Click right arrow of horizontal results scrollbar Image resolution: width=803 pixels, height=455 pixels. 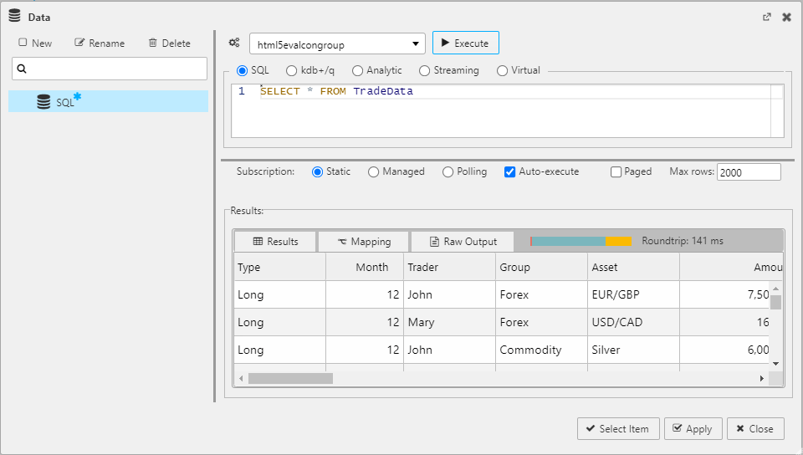point(762,379)
